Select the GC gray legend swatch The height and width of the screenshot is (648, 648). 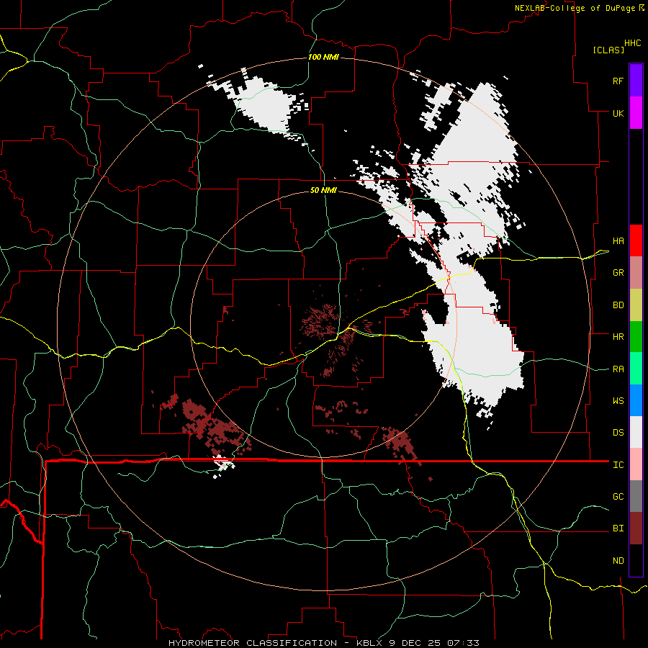coord(636,496)
